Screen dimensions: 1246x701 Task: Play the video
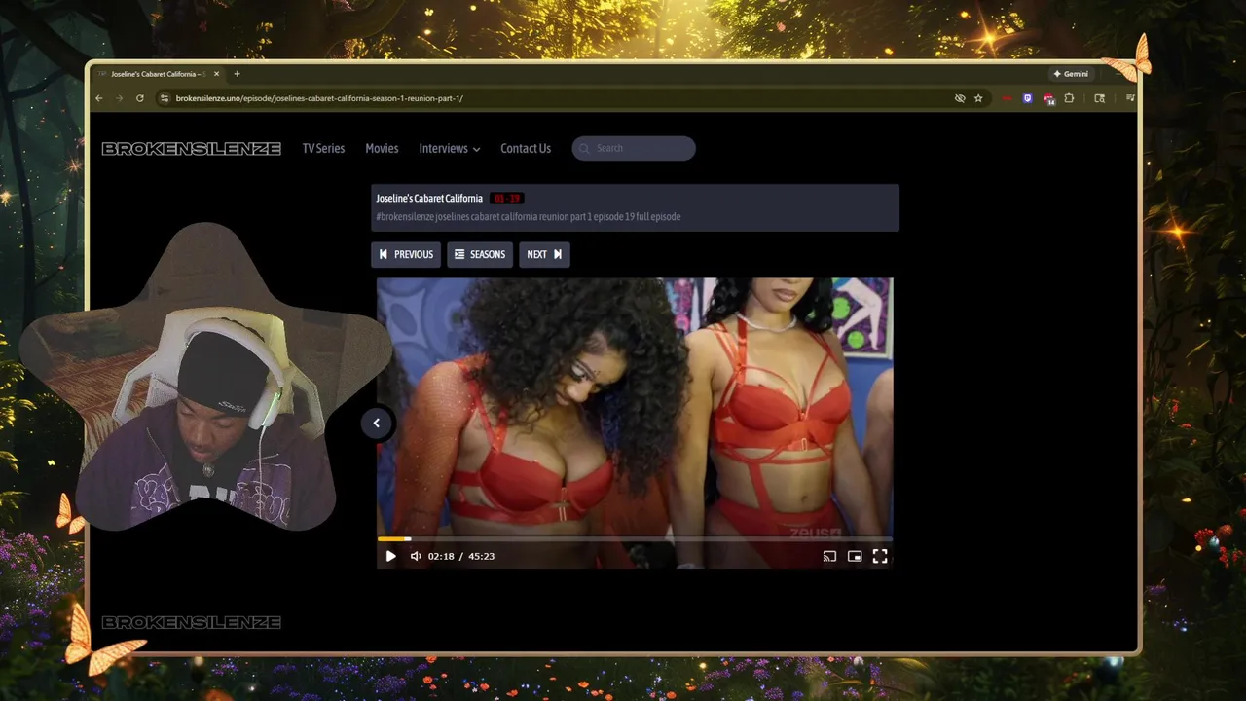click(x=390, y=556)
